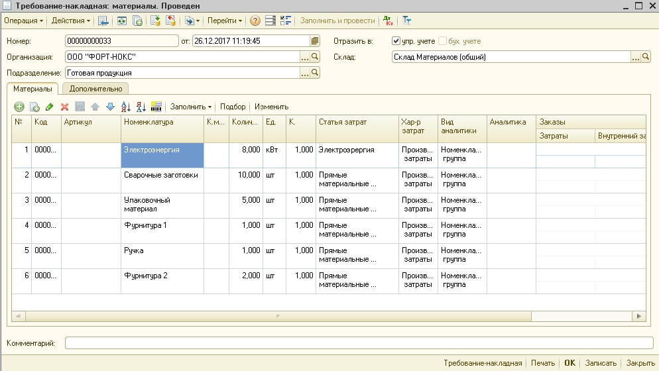Viewport: 659px width, 371px height.
Task: Toggle the упр. учете checkbox
Action: (396, 41)
